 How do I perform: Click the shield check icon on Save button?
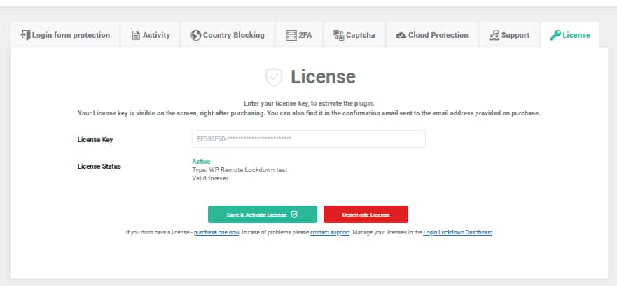(294, 215)
